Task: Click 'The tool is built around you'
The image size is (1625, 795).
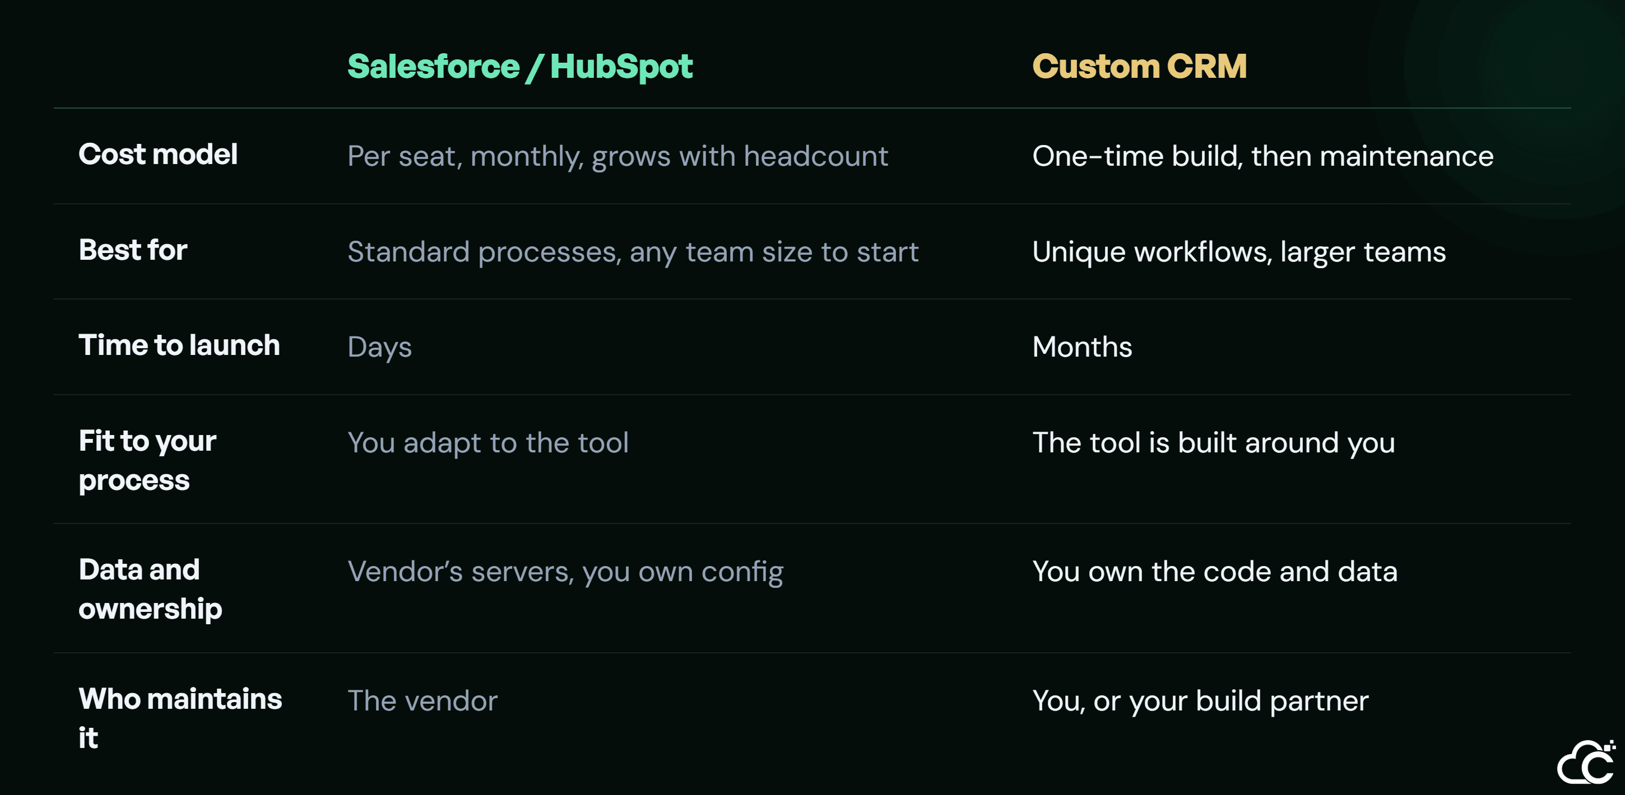Action: click(x=1213, y=443)
